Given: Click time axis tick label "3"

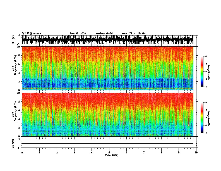Looking at the screenshot, I should click(74, 153).
